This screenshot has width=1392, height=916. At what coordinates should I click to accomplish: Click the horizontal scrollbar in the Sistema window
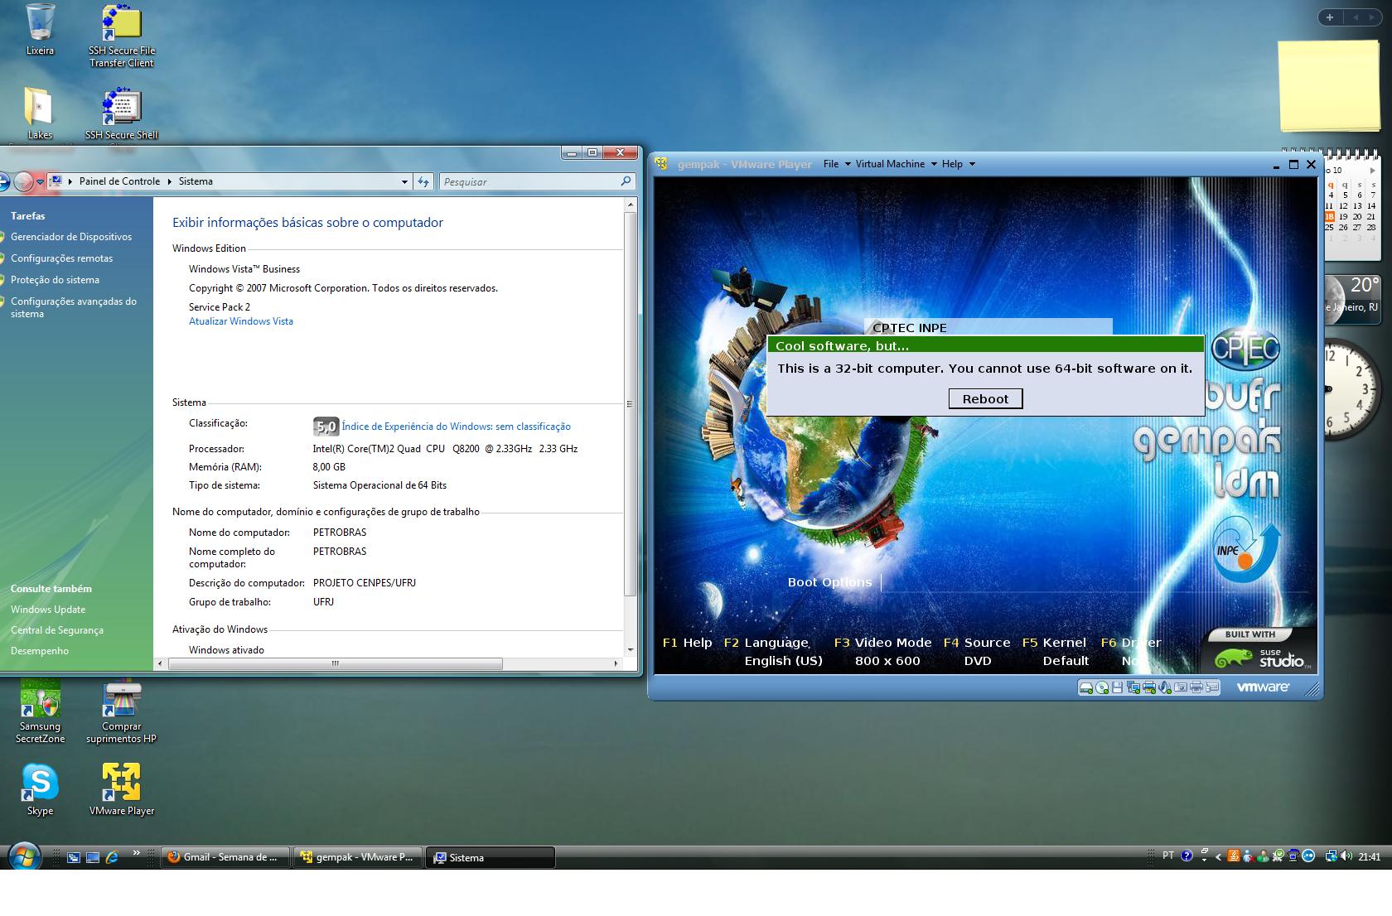click(x=336, y=663)
